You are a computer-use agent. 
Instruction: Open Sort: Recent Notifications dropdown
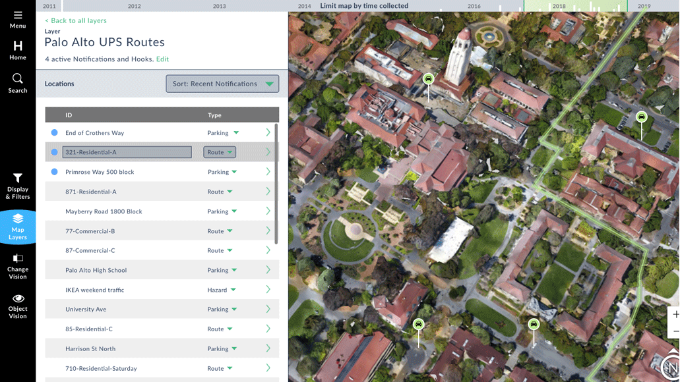(222, 84)
